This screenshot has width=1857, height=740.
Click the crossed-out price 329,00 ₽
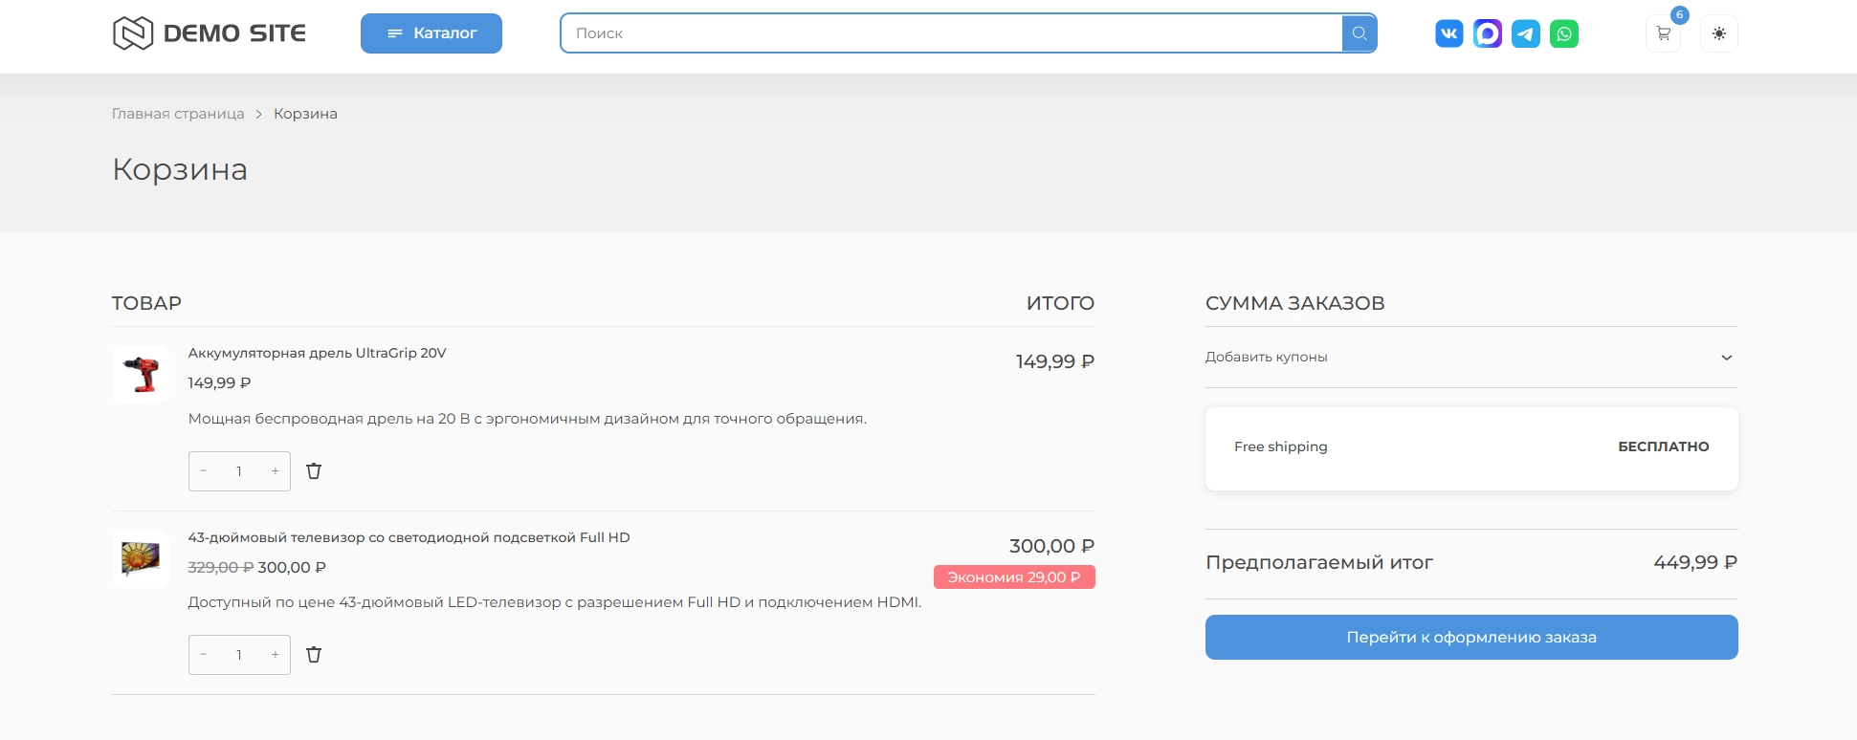[221, 567]
